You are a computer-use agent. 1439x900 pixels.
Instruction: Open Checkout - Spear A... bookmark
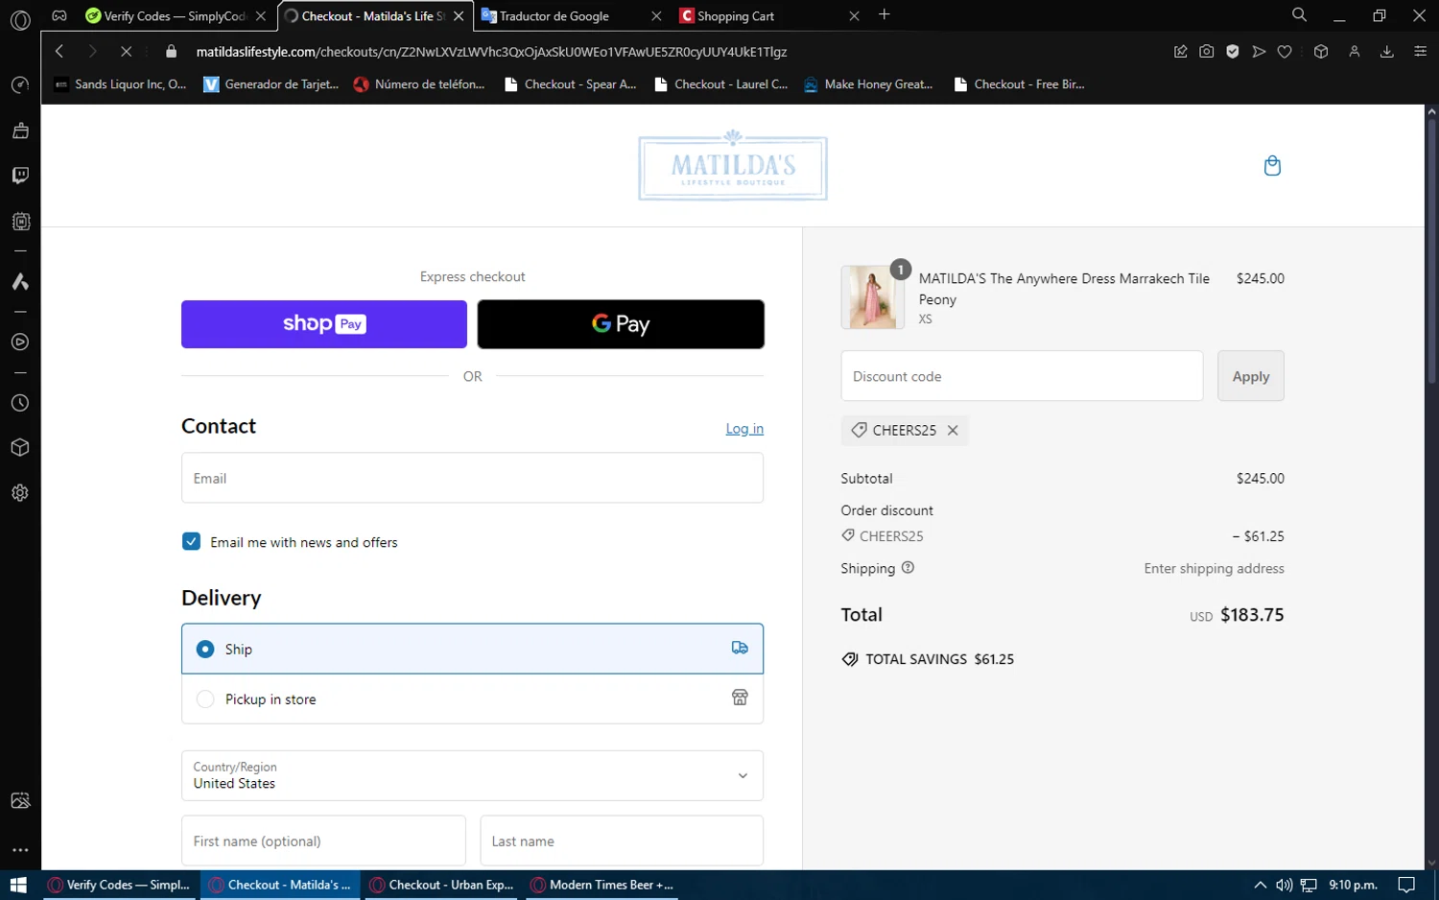coord(571,84)
